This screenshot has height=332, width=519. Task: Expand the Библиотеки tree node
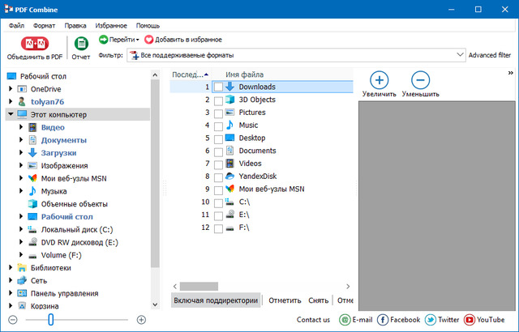click(11, 267)
